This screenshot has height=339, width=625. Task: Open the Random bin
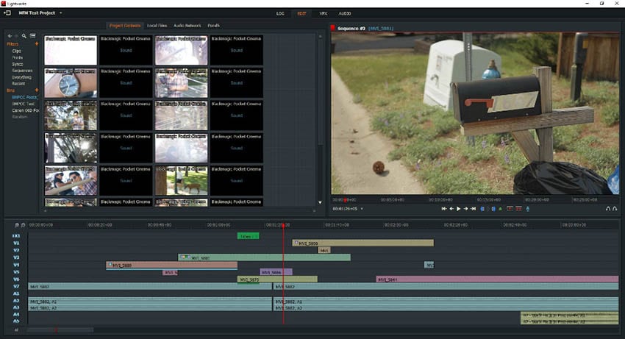click(x=20, y=117)
